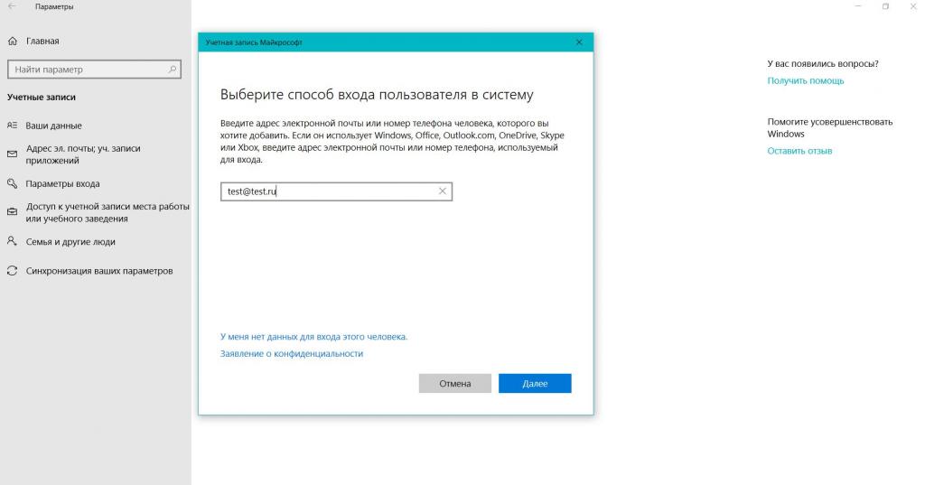Click the Далее button

[535, 384]
